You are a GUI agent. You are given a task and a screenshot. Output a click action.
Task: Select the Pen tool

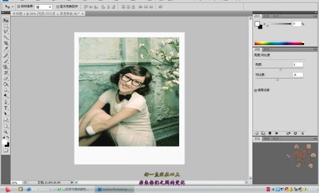click(5, 102)
